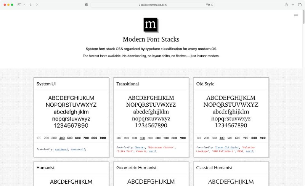
Task: Pick weight 200 in Old Style card
Action: 206,138
